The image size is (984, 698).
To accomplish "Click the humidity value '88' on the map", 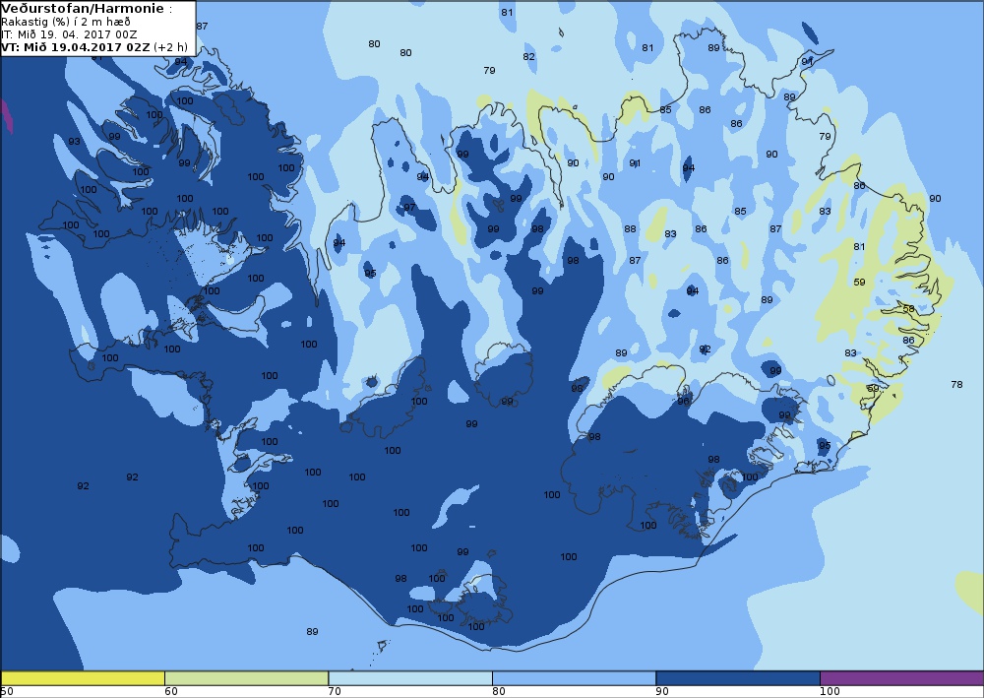I will [x=630, y=229].
